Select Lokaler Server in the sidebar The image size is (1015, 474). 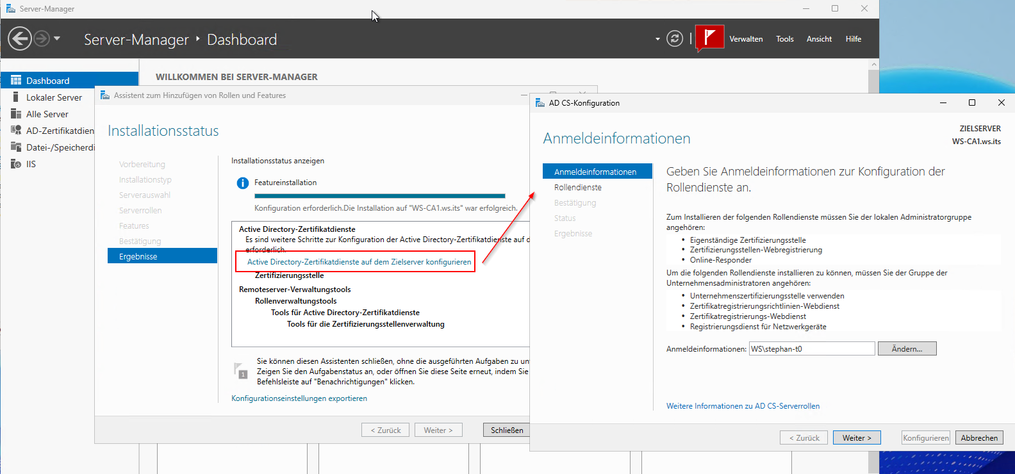pyautogui.click(x=53, y=97)
